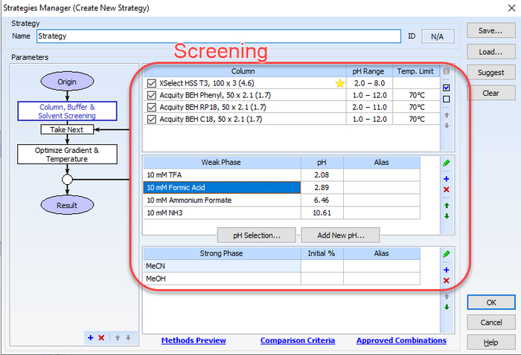Add workflow step with blue plus
The image size is (521, 355).
[x=90, y=338]
